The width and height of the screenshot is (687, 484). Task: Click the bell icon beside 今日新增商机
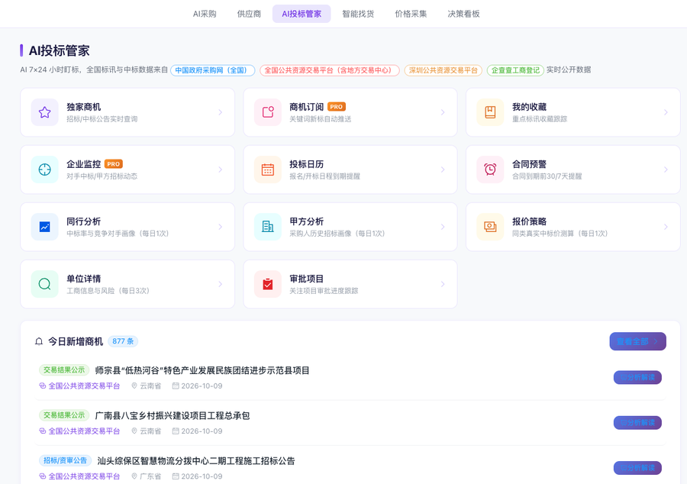click(x=39, y=342)
